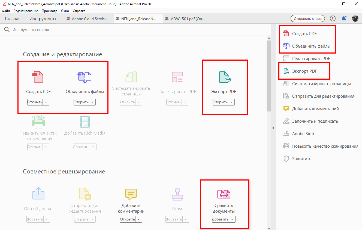Open the Окно menu
Viewport: 362px width, 230px height.
pos(65,11)
